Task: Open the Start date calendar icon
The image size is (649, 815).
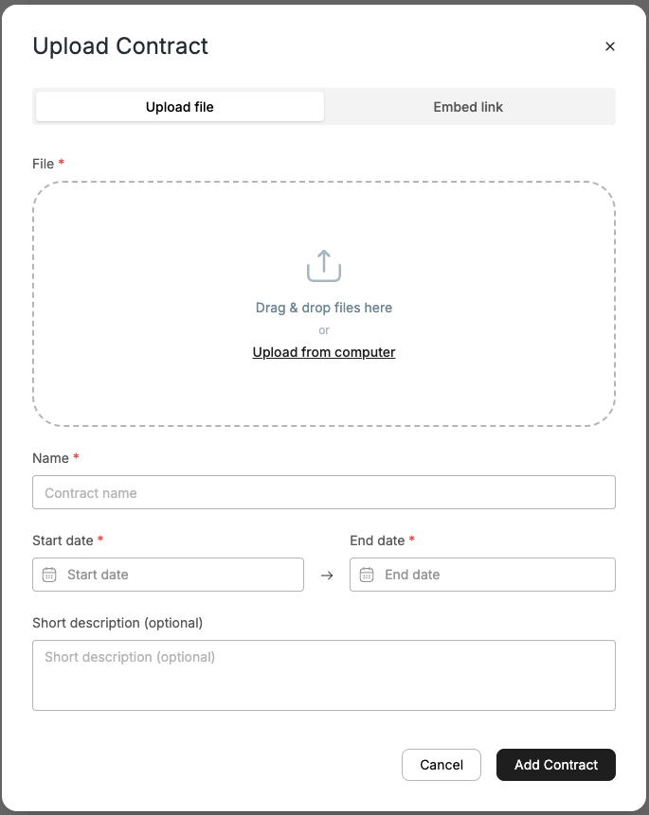Action: pyautogui.click(x=47, y=575)
